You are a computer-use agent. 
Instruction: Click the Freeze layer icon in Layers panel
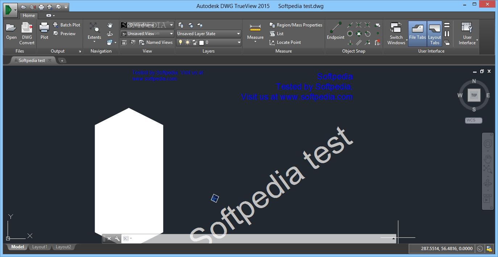point(191,25)
